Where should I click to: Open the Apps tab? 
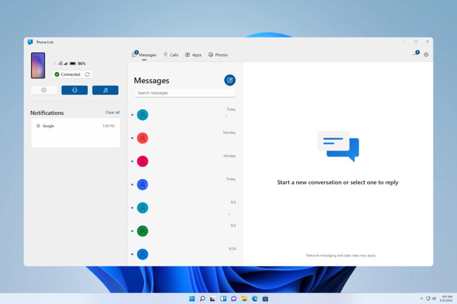coord(193,55)
